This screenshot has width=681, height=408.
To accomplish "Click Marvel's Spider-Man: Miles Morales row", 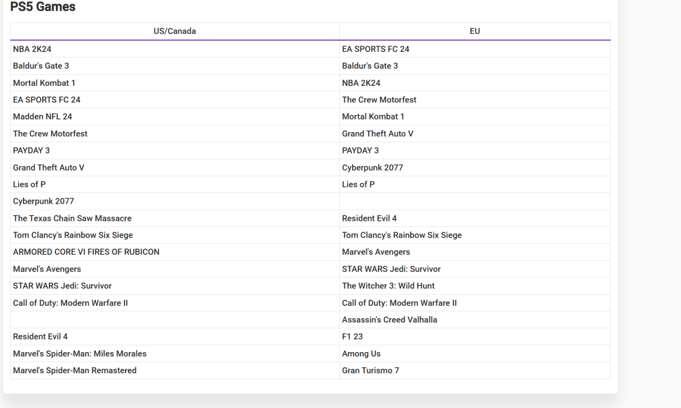I will [x=80, y=354].
